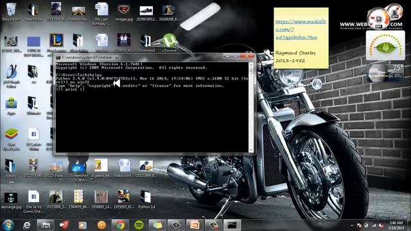Select the shoe image file 2020635012
Viewport: 411px width, 231px height.
(x=146, y=13)
